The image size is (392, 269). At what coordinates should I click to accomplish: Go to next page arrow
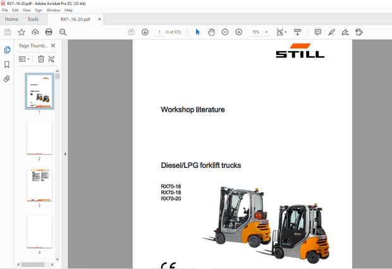[145, 32]
